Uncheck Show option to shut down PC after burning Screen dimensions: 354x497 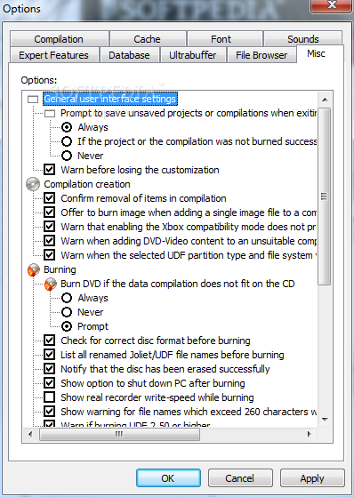pos(50,383)
